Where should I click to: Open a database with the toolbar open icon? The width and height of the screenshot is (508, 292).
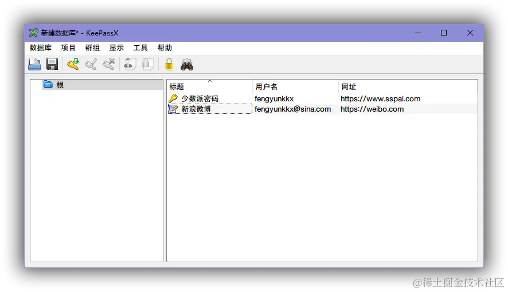[x=34, y=64]
